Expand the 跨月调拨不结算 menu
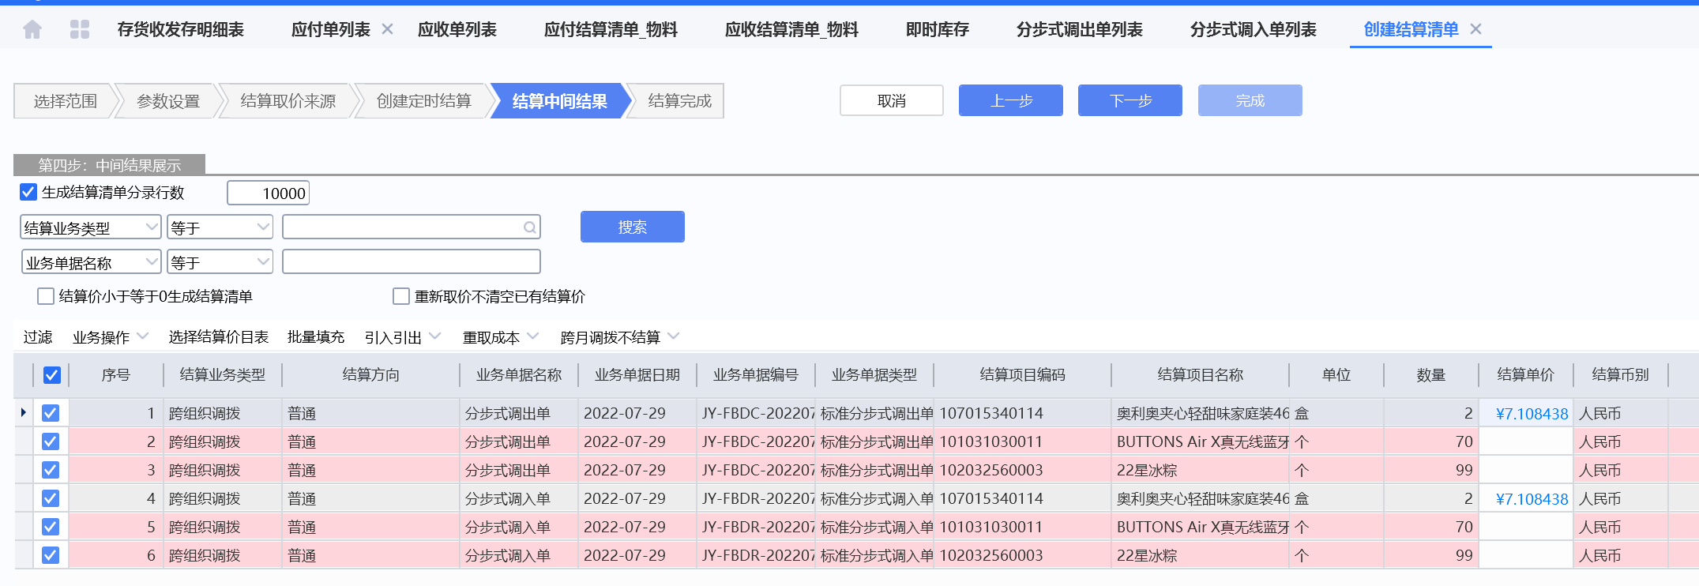Image resolution: width=1699 pixels, height=586 pixels. (620, 337)
